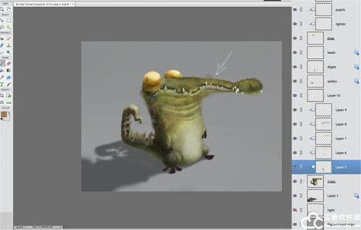The image size is (361, 230).
Task: Select the Zoom tool in toolbox
Action: pyautogui.click(x=2, y=10)
